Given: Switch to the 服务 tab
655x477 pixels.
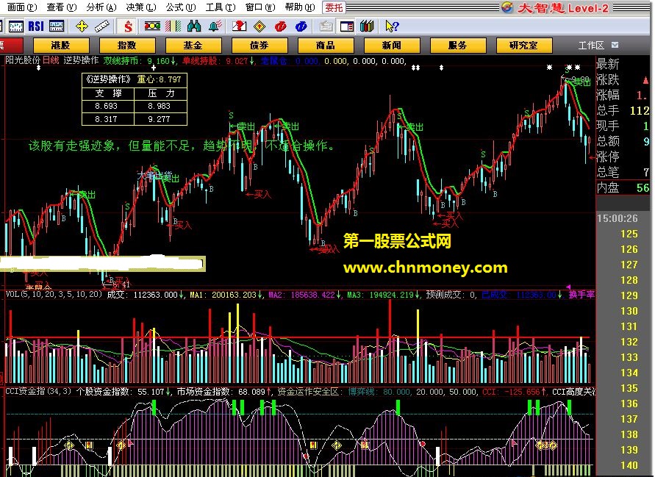Looking at the screenshot, I should pyautogui.click(x=457, y=45).
